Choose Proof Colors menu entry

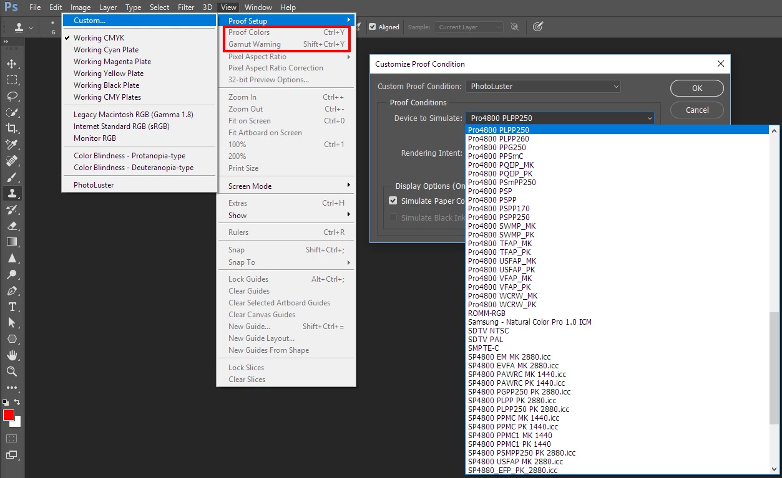pyautogui.click(x=286, y=32)
